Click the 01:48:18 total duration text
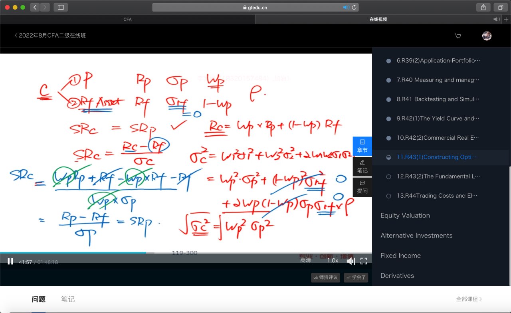The image size is (511, 313). pyautogui.click(x=48, y=262)
